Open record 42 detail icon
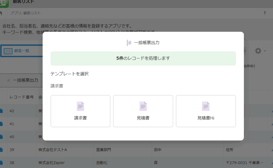 pyautogui.click(x=1, y=111)
